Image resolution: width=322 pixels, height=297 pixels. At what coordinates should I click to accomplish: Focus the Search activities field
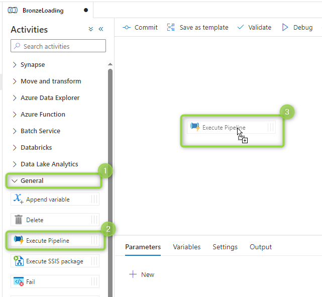[x=58, y=46]
